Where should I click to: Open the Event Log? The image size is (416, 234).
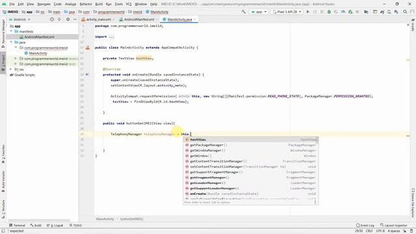(365, 226)
